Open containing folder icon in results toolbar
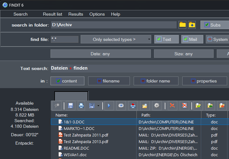The image size is (229, 159). pos(145,106)
